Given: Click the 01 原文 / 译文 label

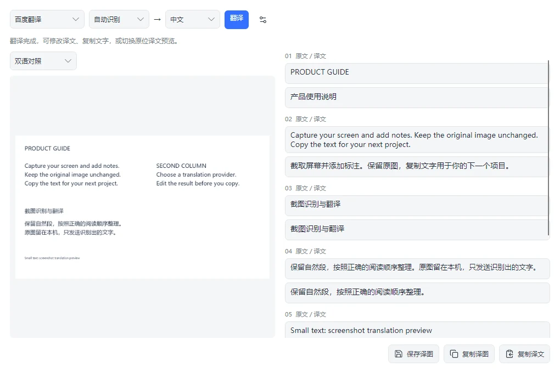Looking at the screenshot, I should click(x=305, y=56).
